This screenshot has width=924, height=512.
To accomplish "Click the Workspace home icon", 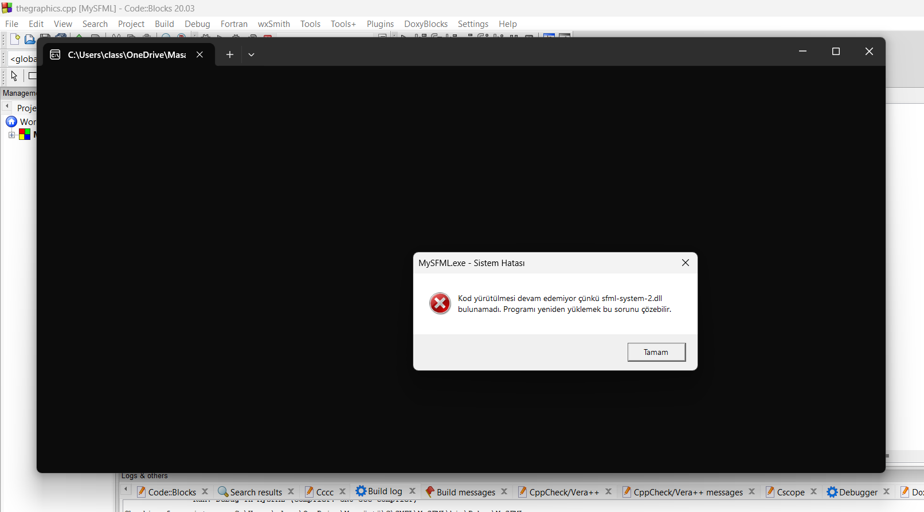I will pos(11,122).
